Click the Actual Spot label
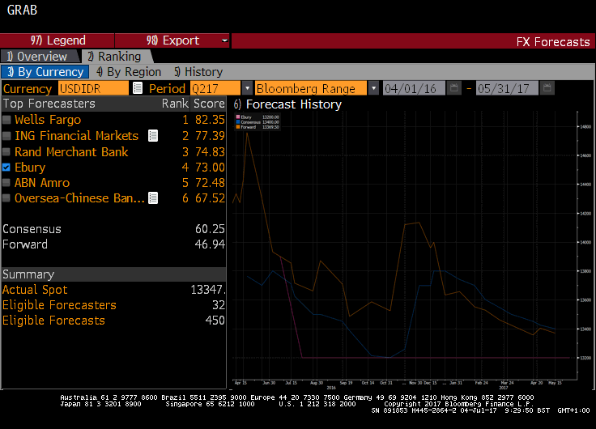596x429 pixels. 35,290
